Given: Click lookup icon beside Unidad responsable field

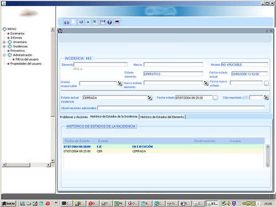Looking at the screenshot, I should coord(120,83).
